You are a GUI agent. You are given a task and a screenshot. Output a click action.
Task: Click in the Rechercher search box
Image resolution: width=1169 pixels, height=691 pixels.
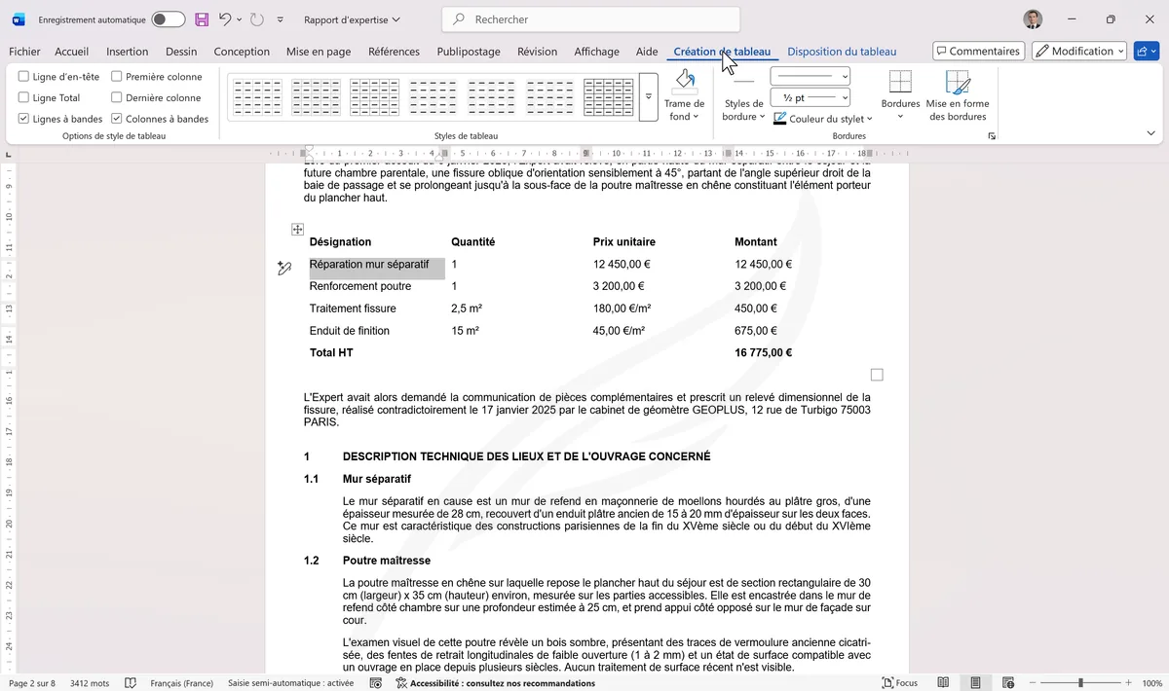tap(590, 19)
